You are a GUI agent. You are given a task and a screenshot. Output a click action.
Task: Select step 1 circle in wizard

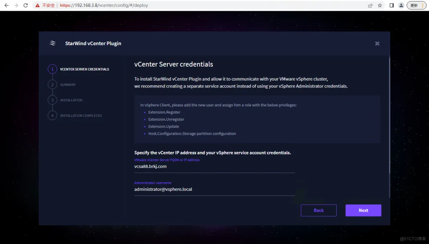coord(52,69)
